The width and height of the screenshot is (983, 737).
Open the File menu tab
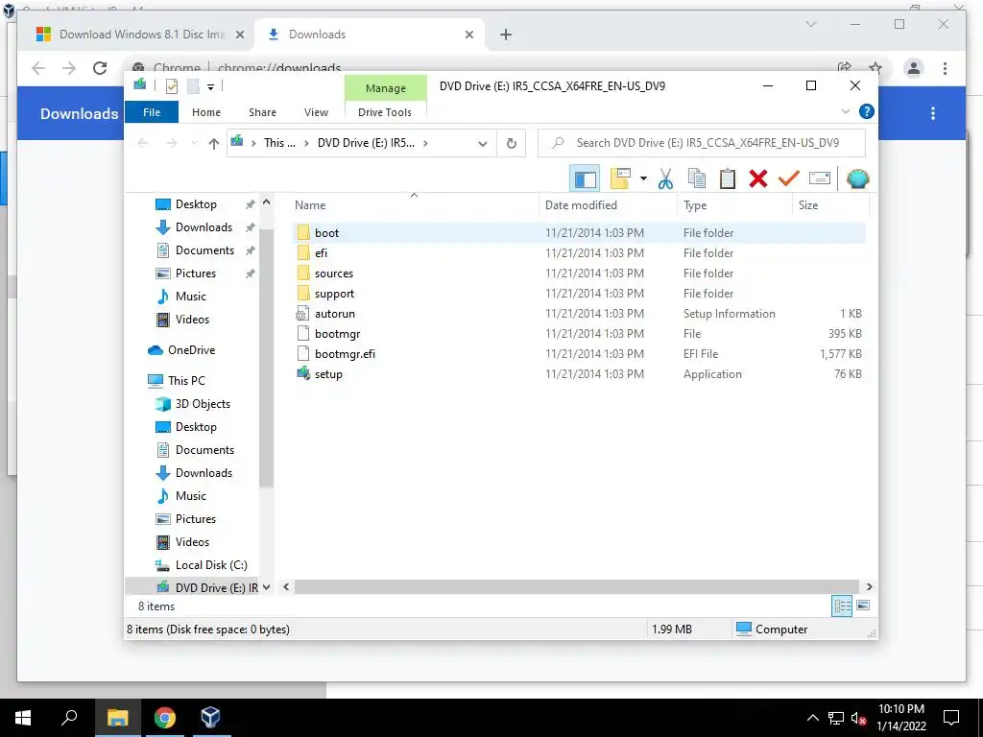click(152, 112)
